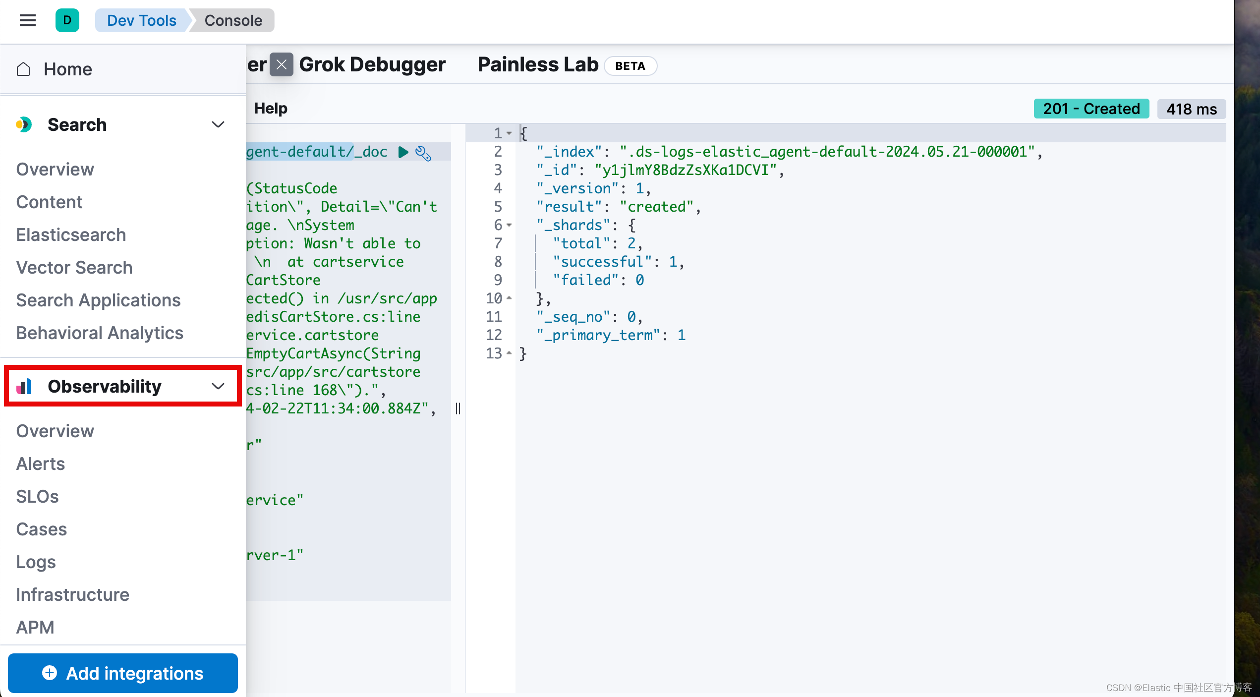Open the wrench request options icon
Viewport: 1260px width, 697px height.
point(423,153)
